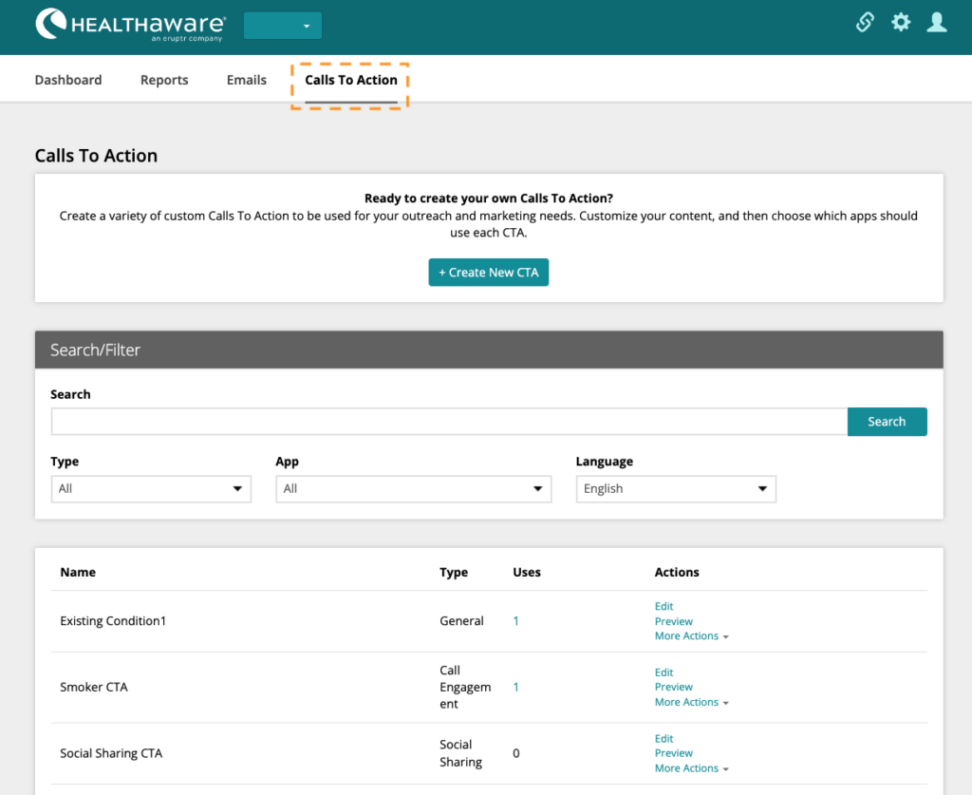Click the teal Search button
Screen dimensions: 972x795
[888, 422]
